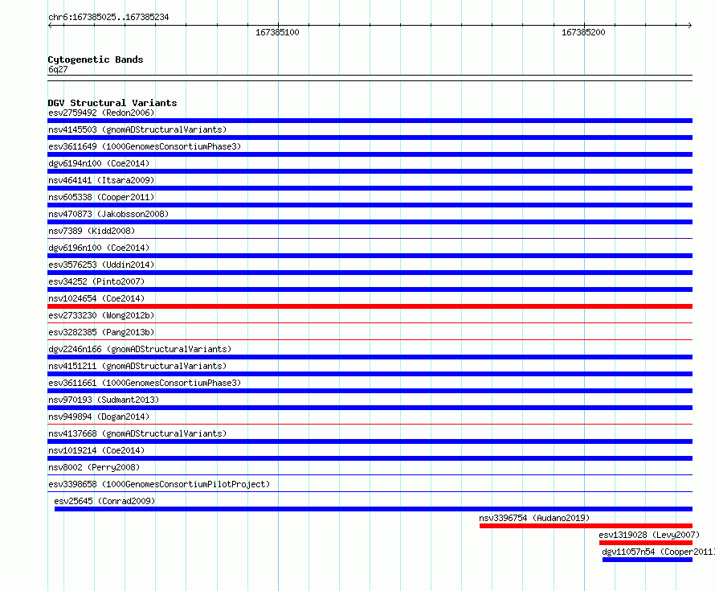Select the 6q27 band label
The height and width of the screenshot is (591, 715).
(58, 69)
